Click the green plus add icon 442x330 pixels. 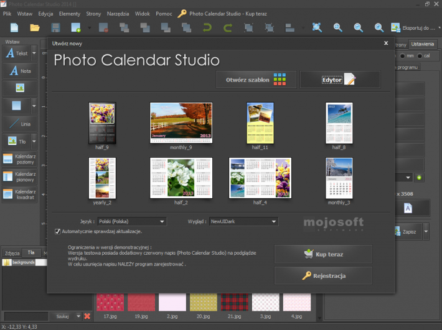(419, 178)
